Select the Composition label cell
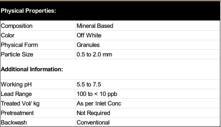The image size is (221, 127). coord(38,26)
